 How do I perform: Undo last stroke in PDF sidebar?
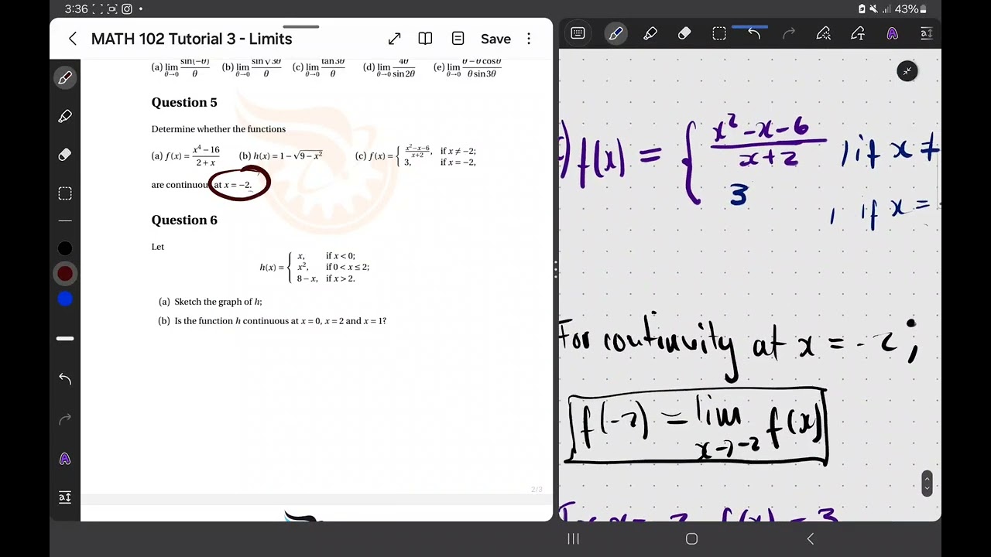pos(65,379)
